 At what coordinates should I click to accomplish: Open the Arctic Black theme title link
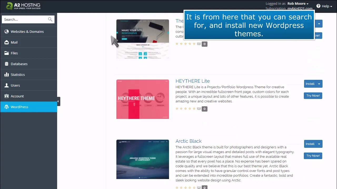click(x=189, y=141)
